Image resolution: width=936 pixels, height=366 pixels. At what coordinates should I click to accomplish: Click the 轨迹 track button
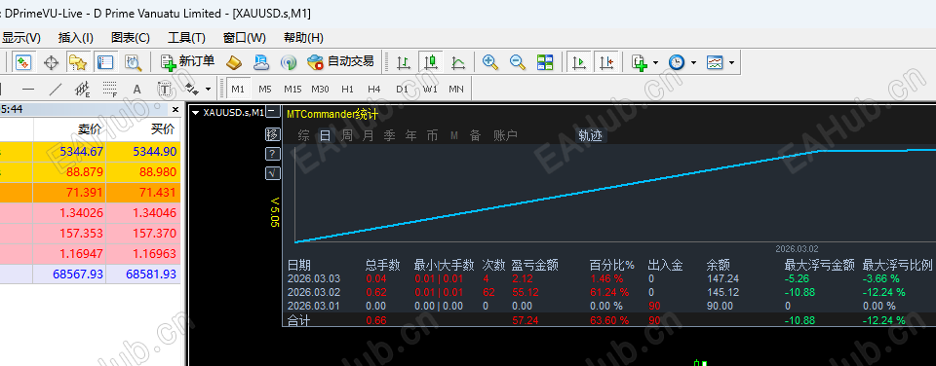591,136
